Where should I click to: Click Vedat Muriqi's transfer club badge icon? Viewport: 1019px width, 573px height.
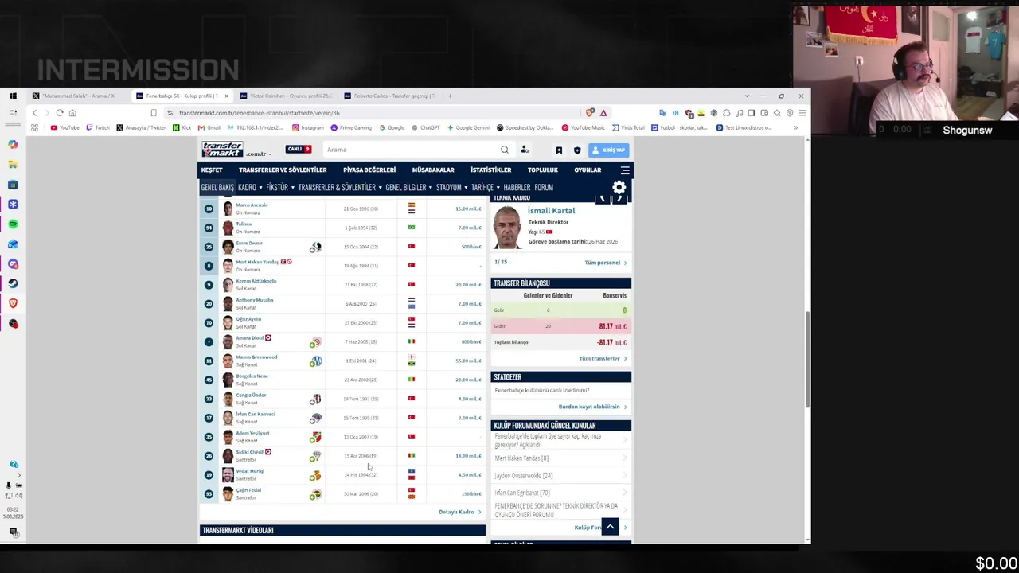316,475
